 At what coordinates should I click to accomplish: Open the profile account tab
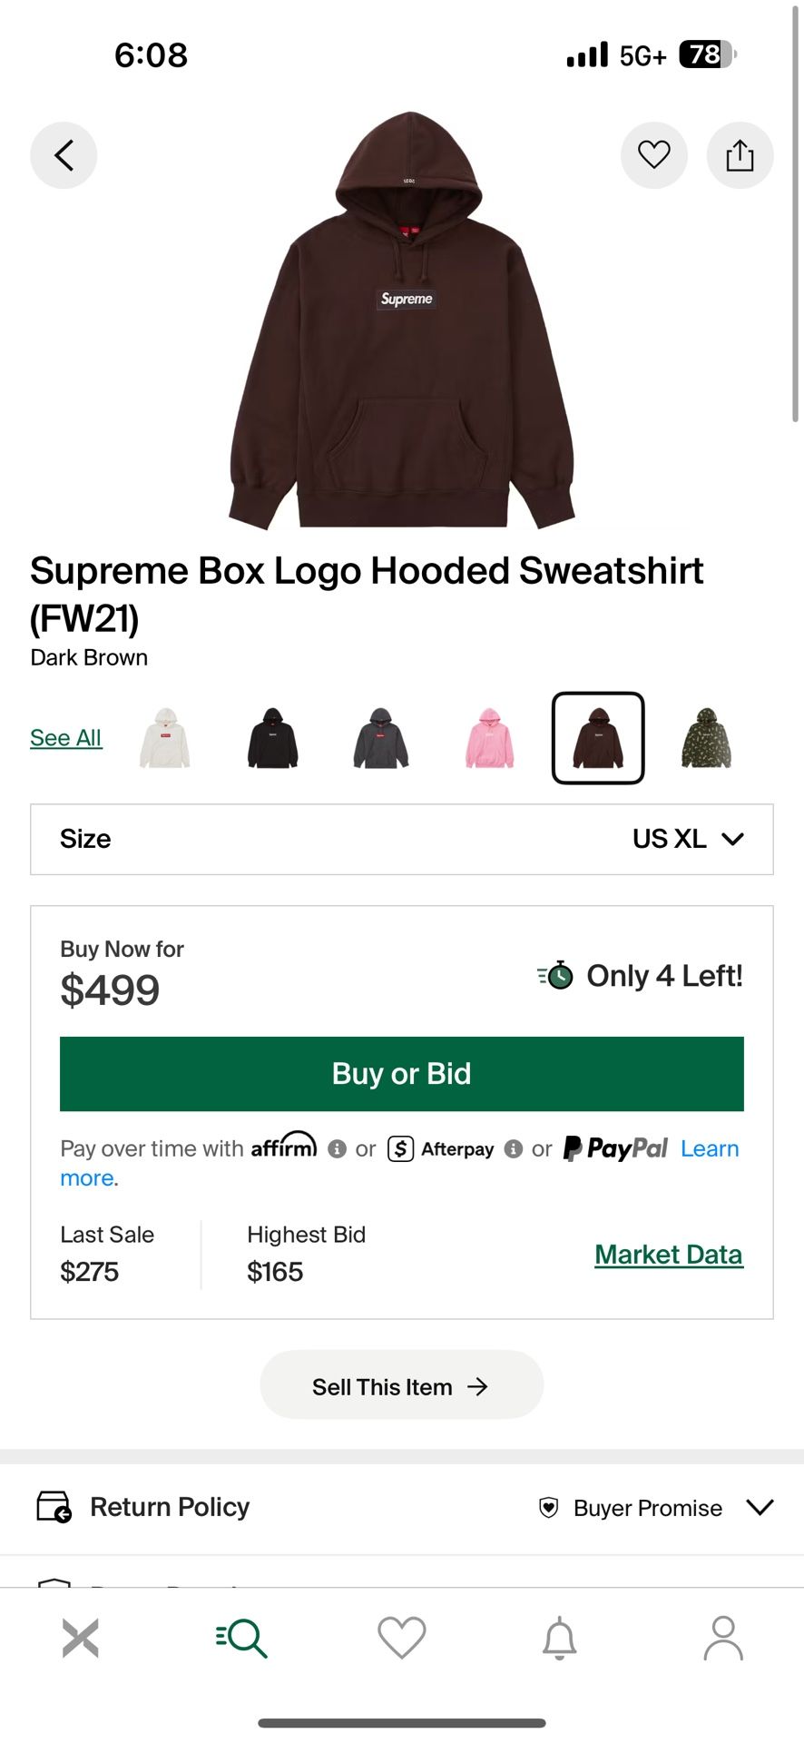click(723, 1638)
